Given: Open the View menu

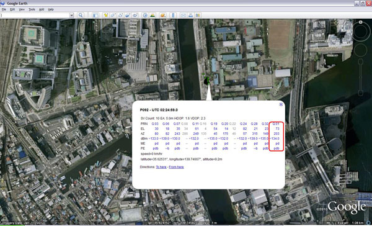Looking at the screenshot, I should coord(22,9).
